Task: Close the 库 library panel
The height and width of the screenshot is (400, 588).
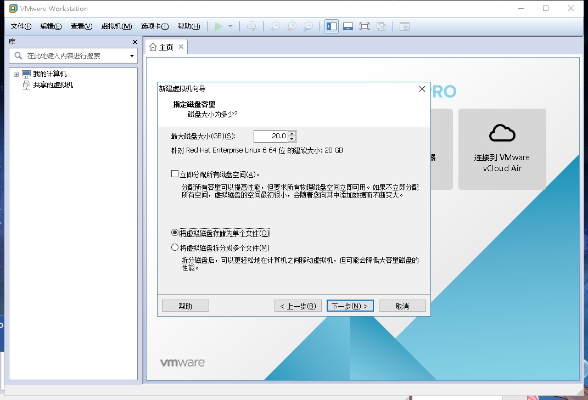Action: pos(135,42)
